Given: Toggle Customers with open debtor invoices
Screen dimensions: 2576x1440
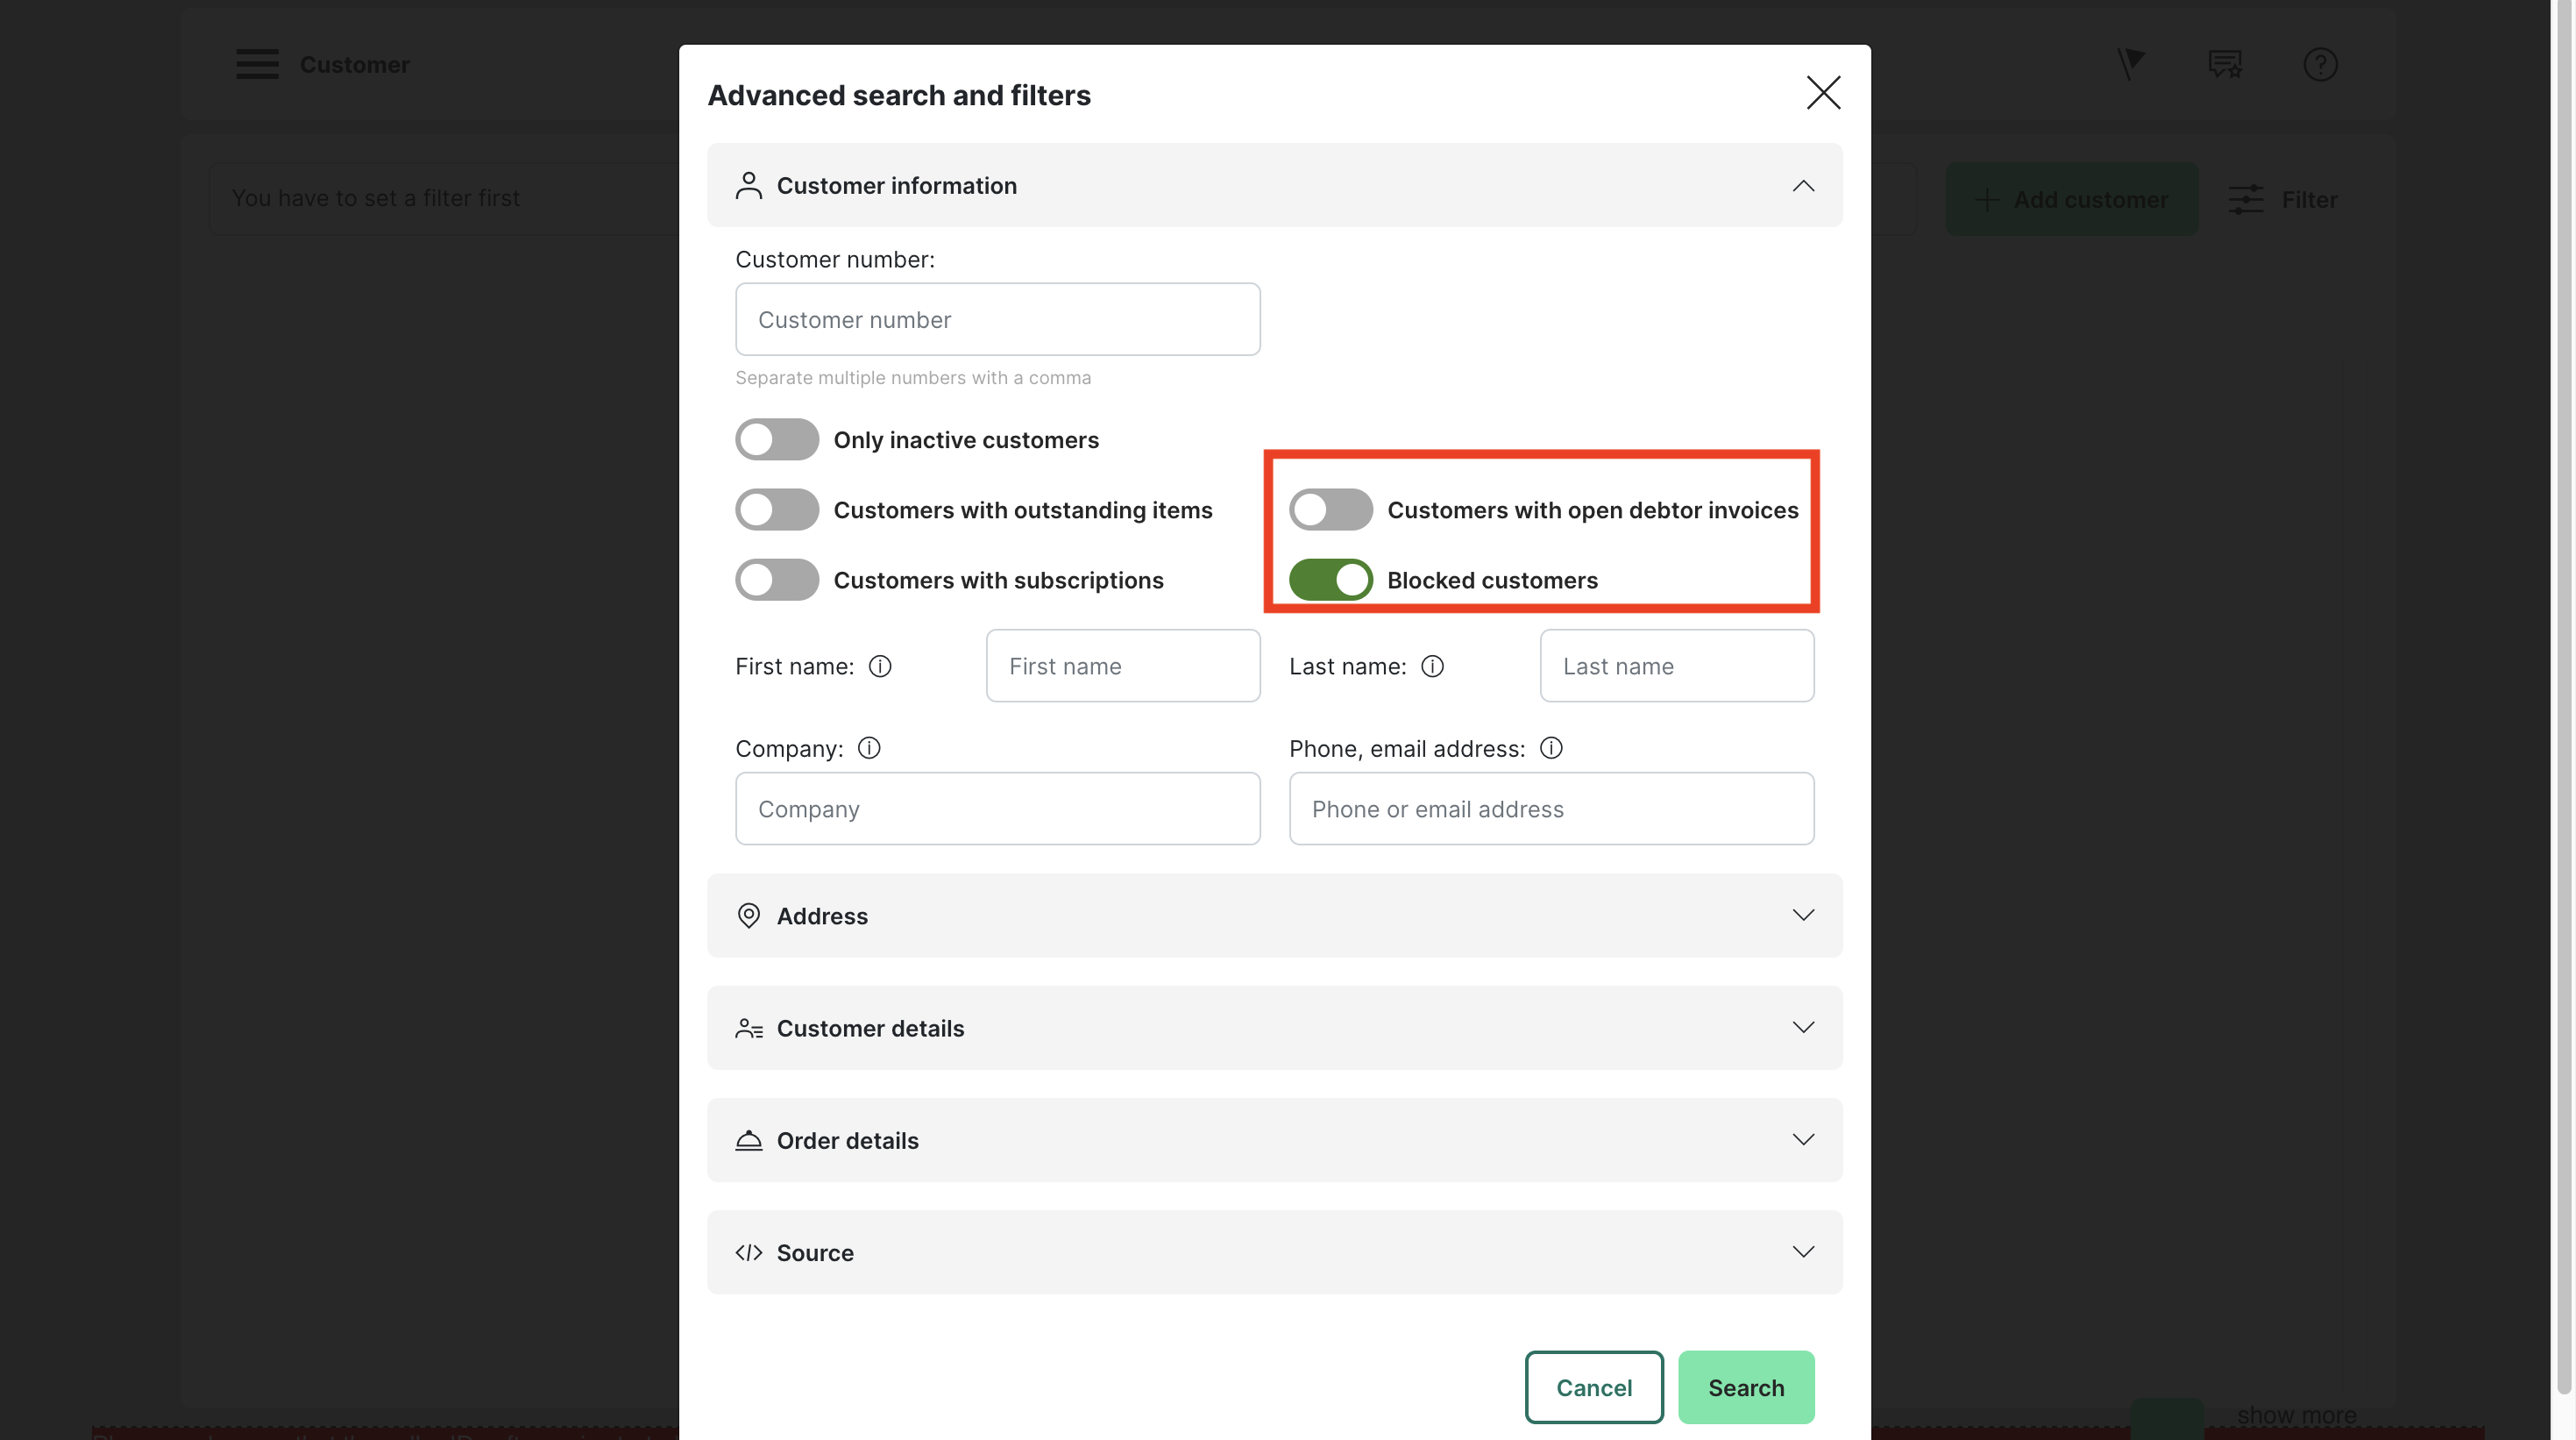Looking at the screenshot, I should [1330, 510].
